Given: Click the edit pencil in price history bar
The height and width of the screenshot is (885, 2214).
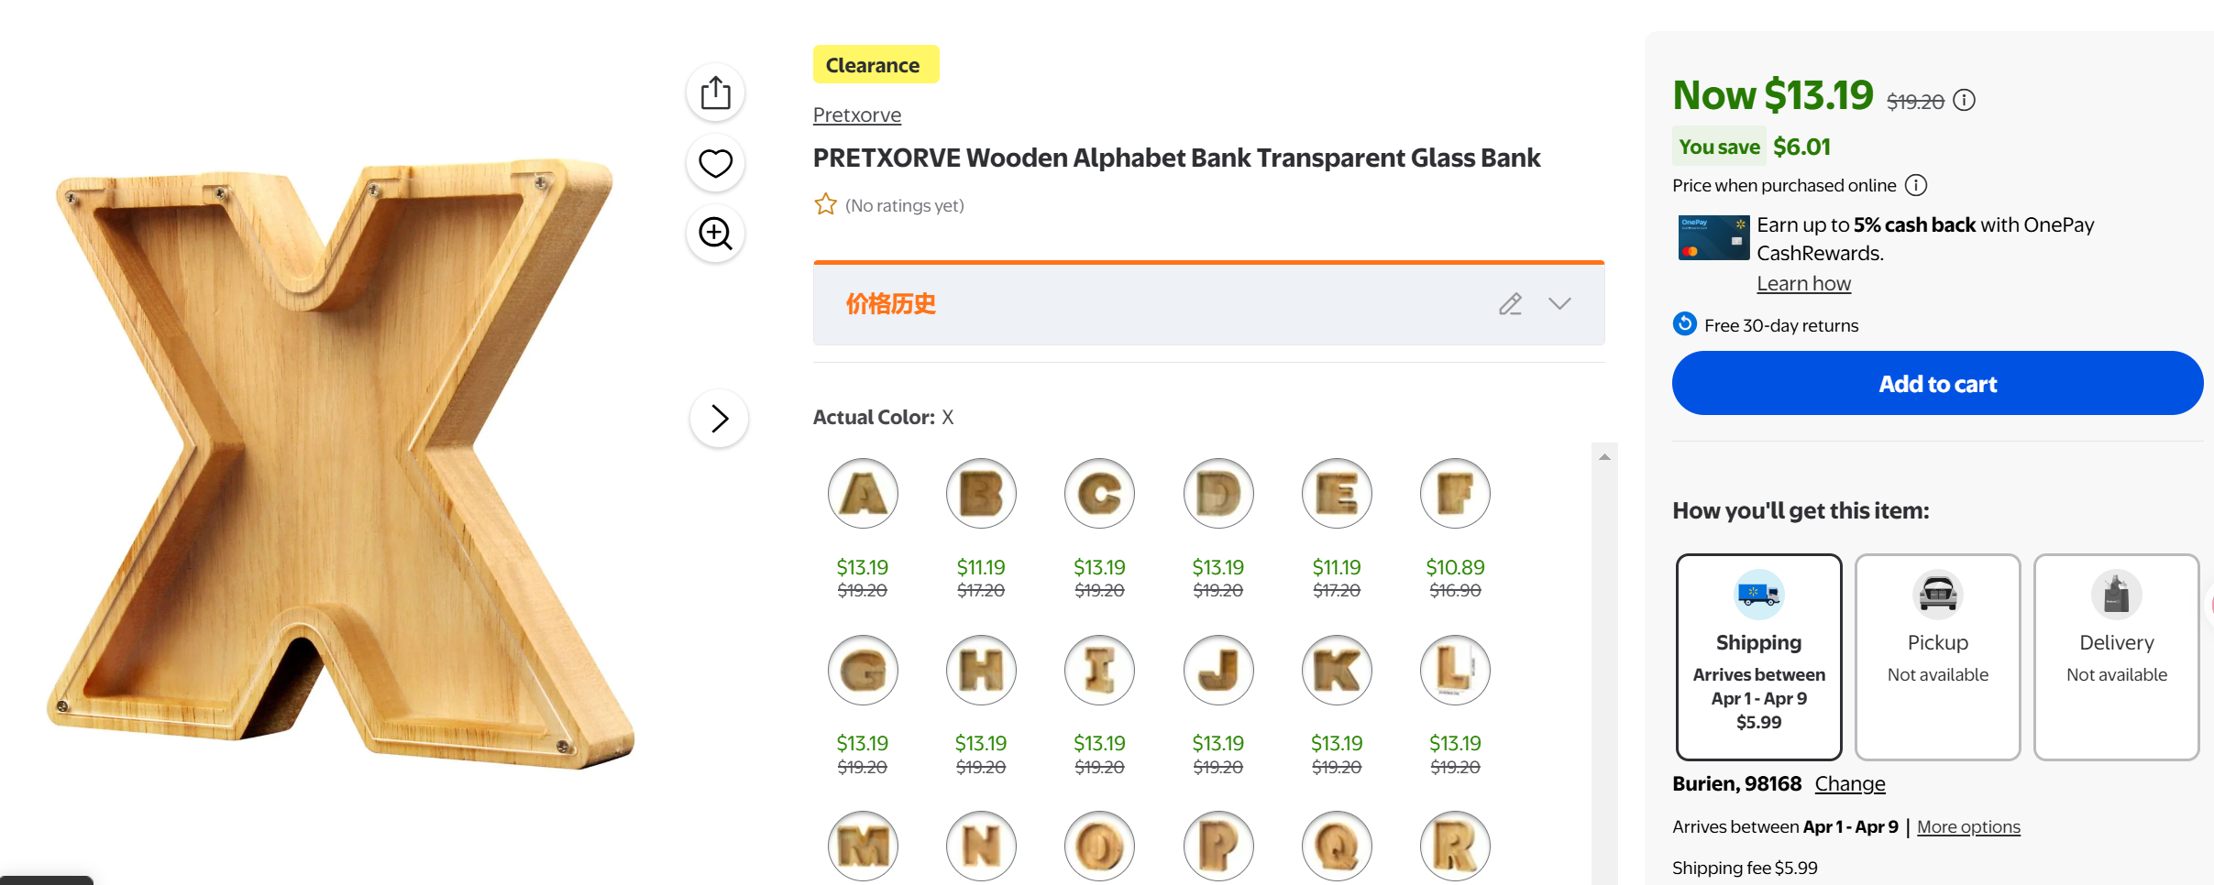Looking at the screenshot, I should pyautogui.click(x=1510, y=304).
